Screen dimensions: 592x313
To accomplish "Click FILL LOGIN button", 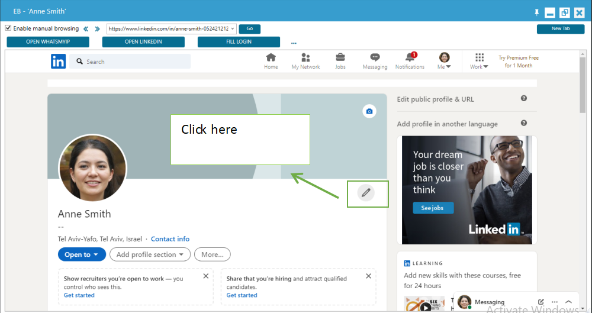I will pos(239,42).
